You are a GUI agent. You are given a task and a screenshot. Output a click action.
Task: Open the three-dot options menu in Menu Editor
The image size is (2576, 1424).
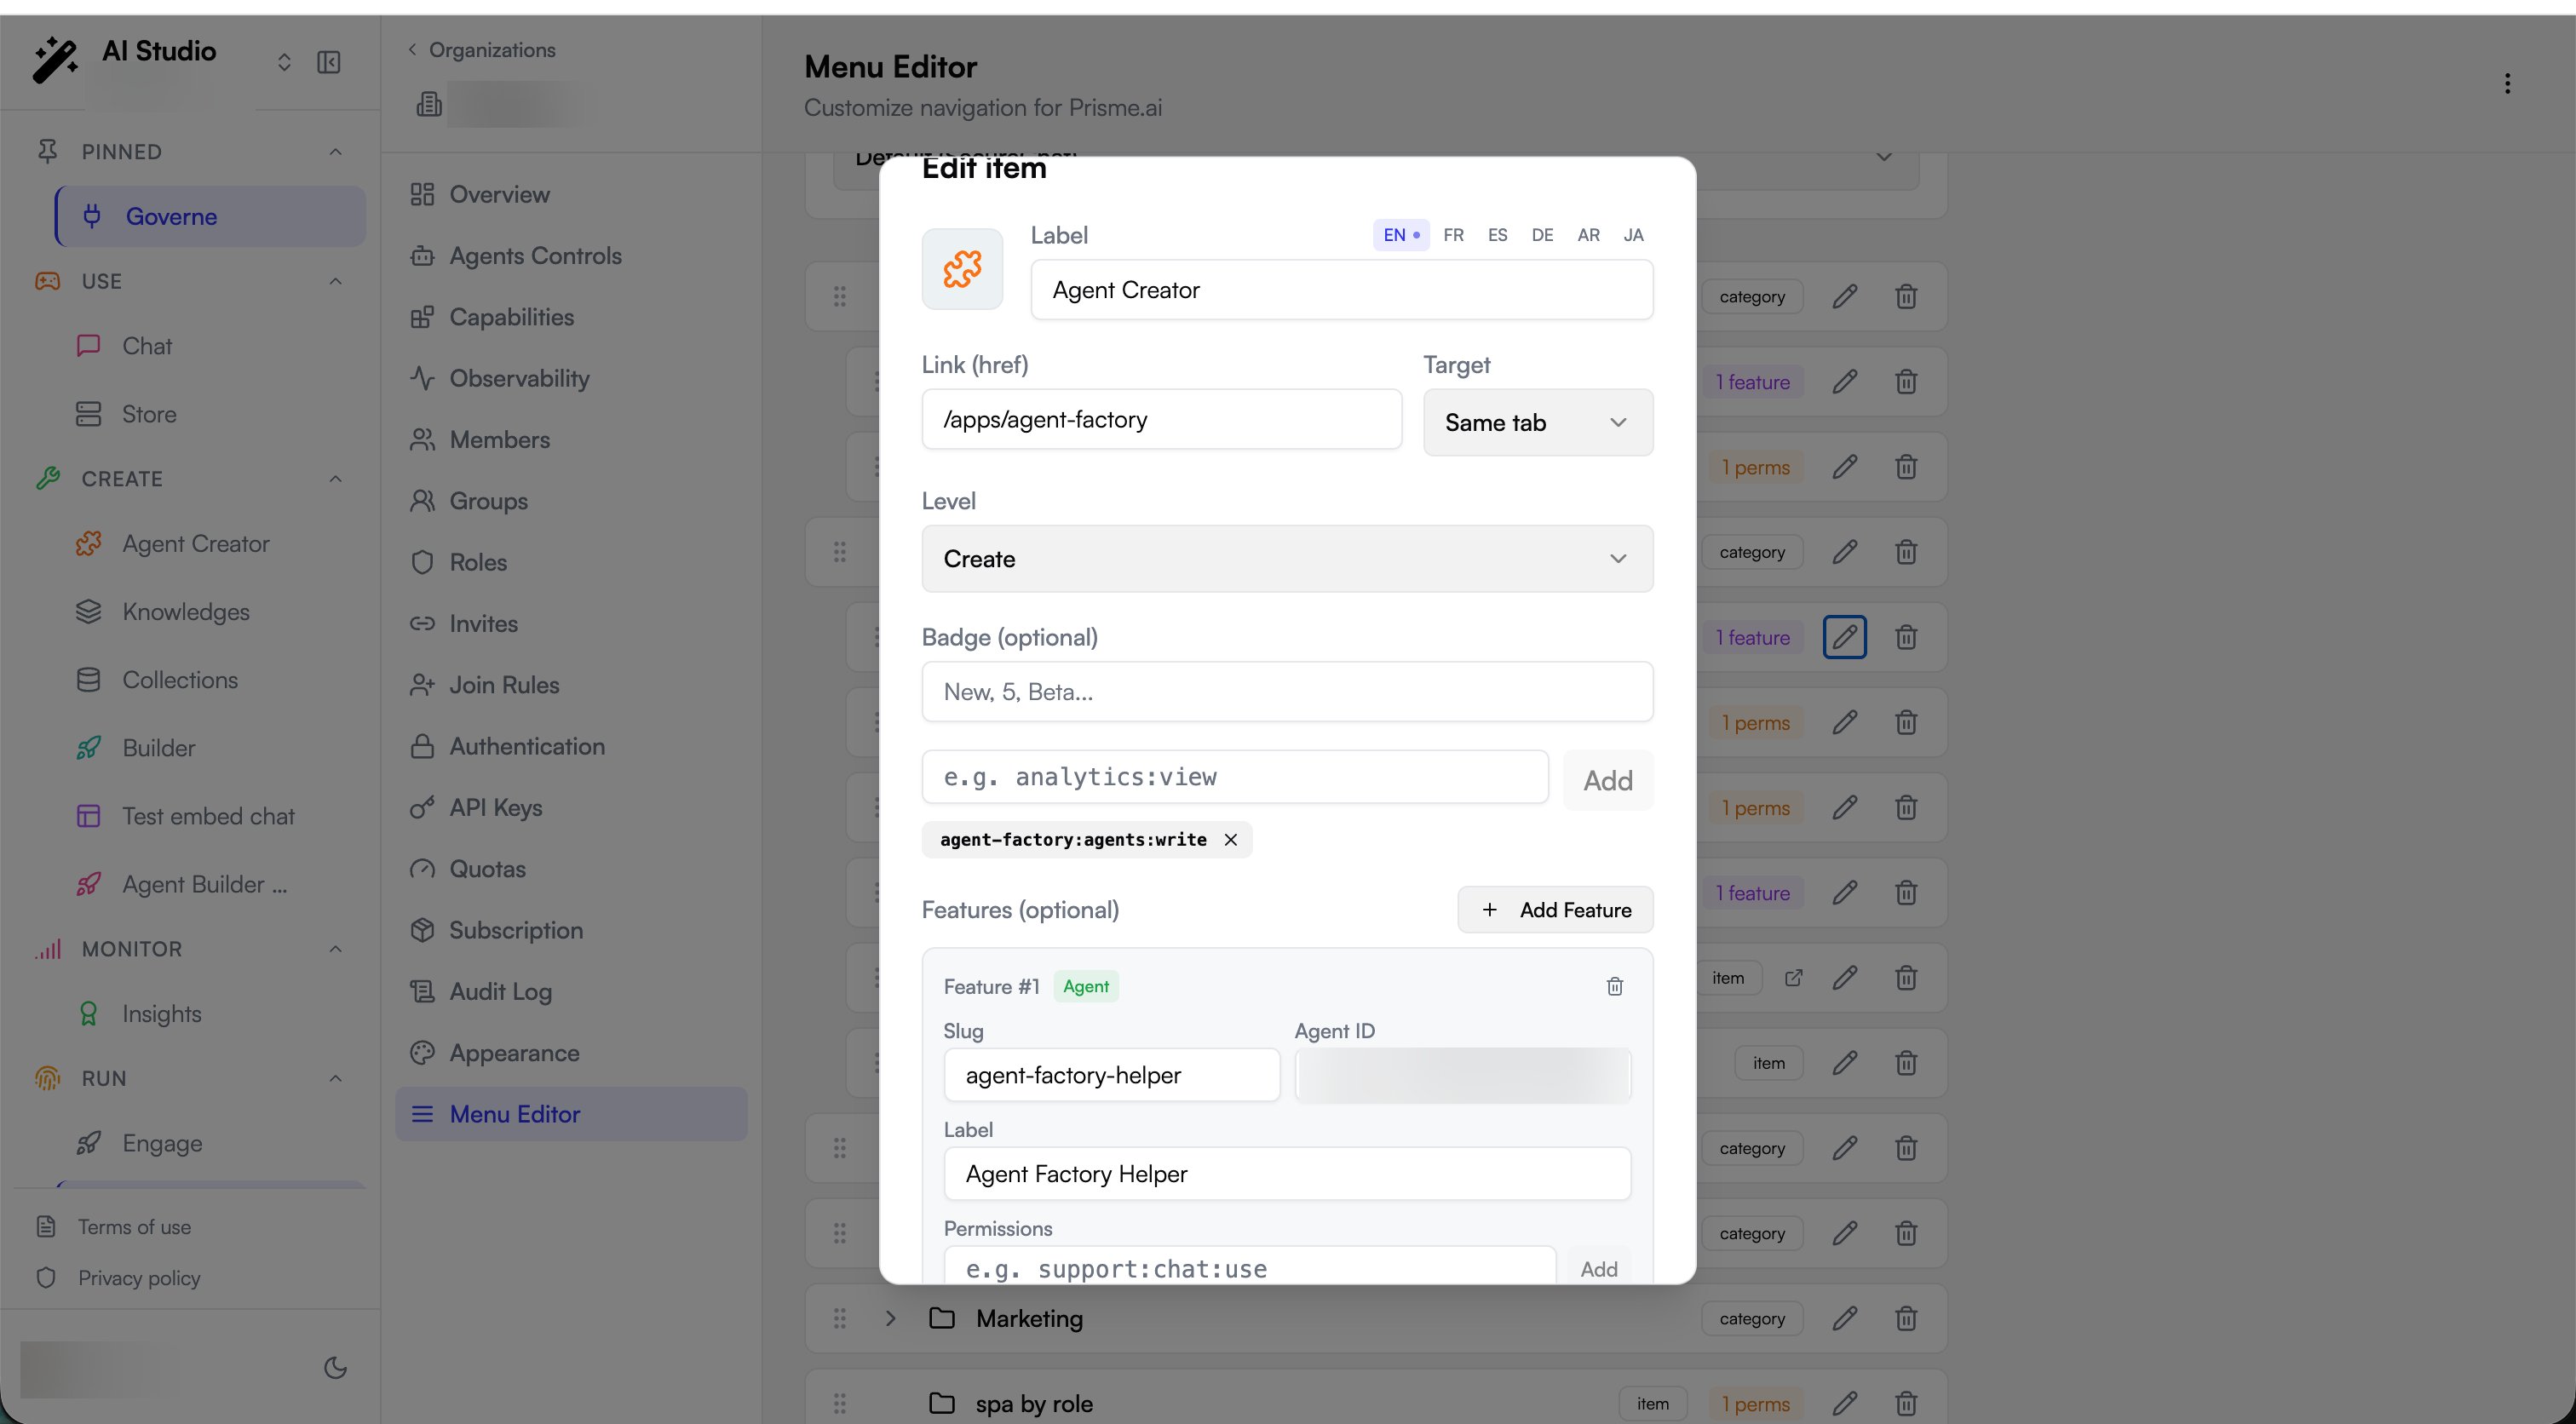tap(2507, 83)
